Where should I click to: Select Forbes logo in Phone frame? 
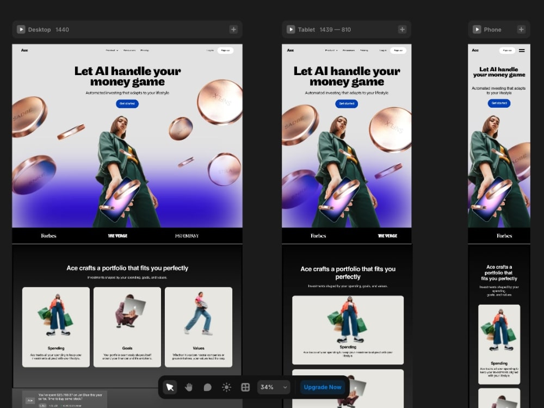coord(504,236)
